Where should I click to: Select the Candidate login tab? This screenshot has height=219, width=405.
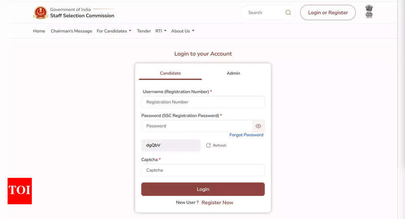tap(170, 73)
